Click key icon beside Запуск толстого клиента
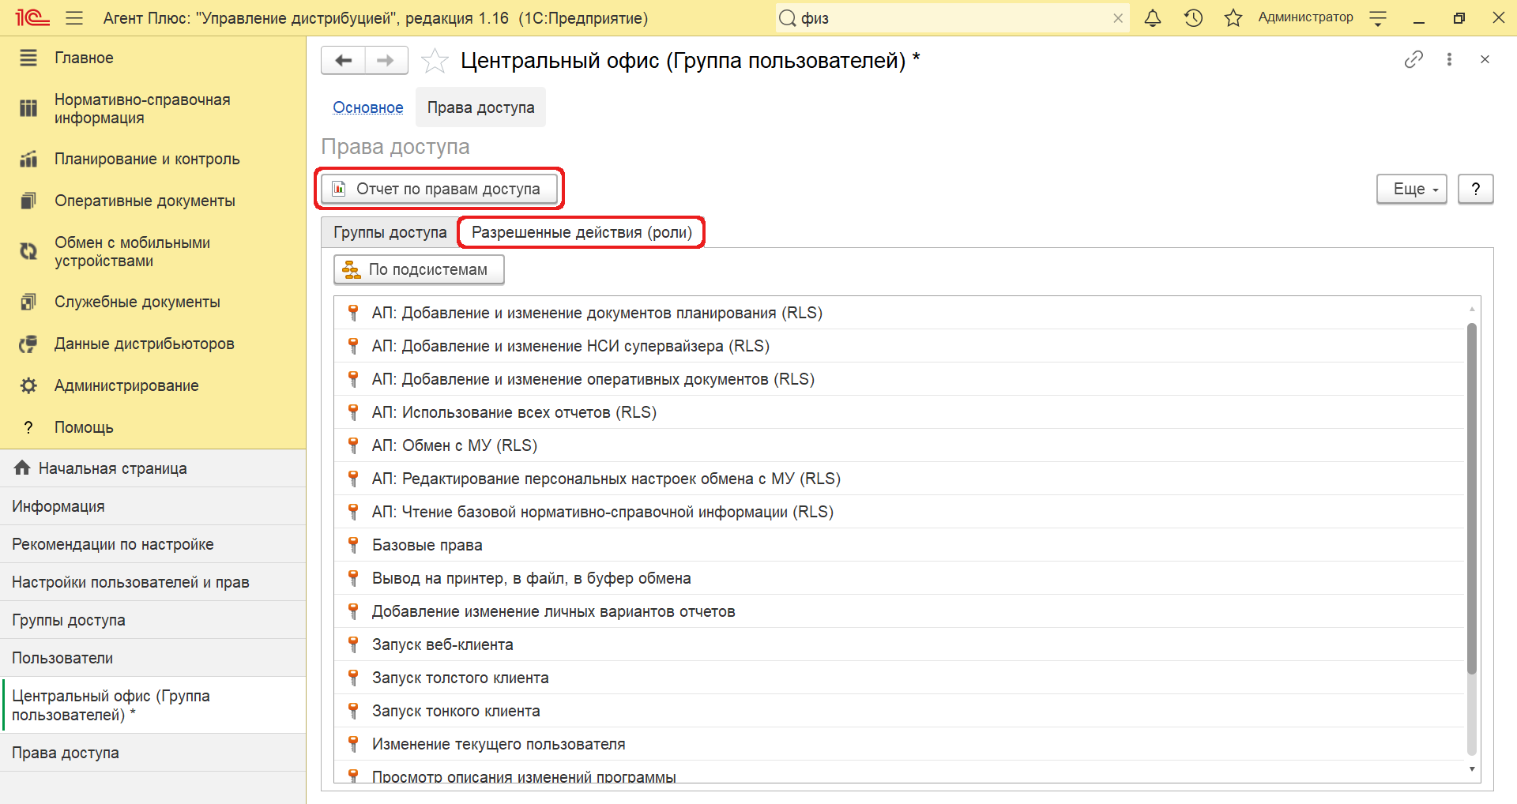This screenshot has width=1517, height=804. 353,678
